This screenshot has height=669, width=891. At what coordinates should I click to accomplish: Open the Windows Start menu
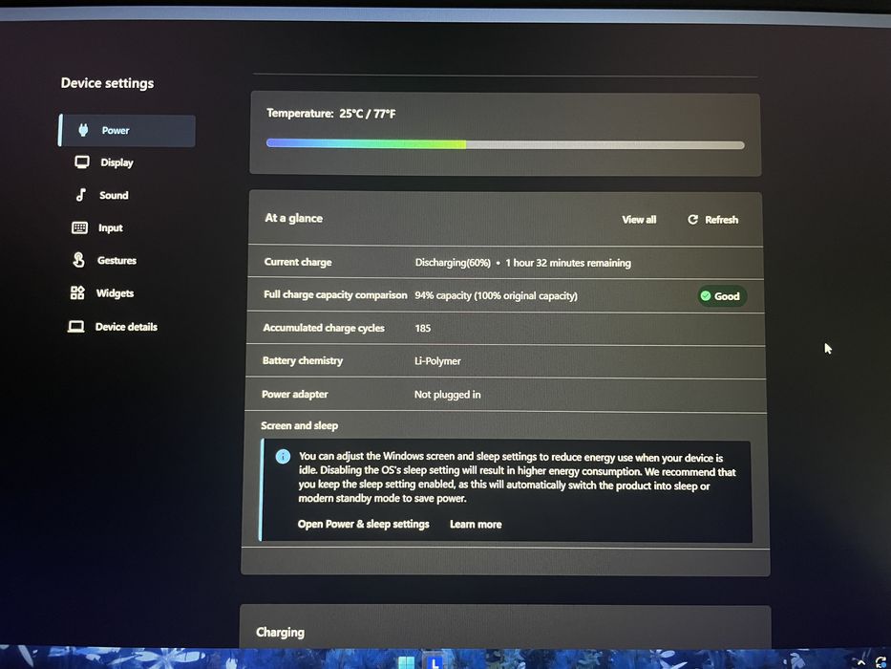(x=406, y=663)
